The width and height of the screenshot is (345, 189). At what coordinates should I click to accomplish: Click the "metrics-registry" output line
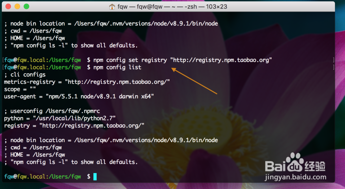(x=87, y=82)
